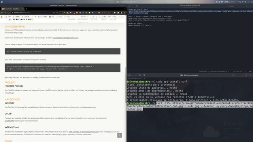
Task: Click 'sudo zerotier-cli join id' line
Action: click(x=140, y=25)
